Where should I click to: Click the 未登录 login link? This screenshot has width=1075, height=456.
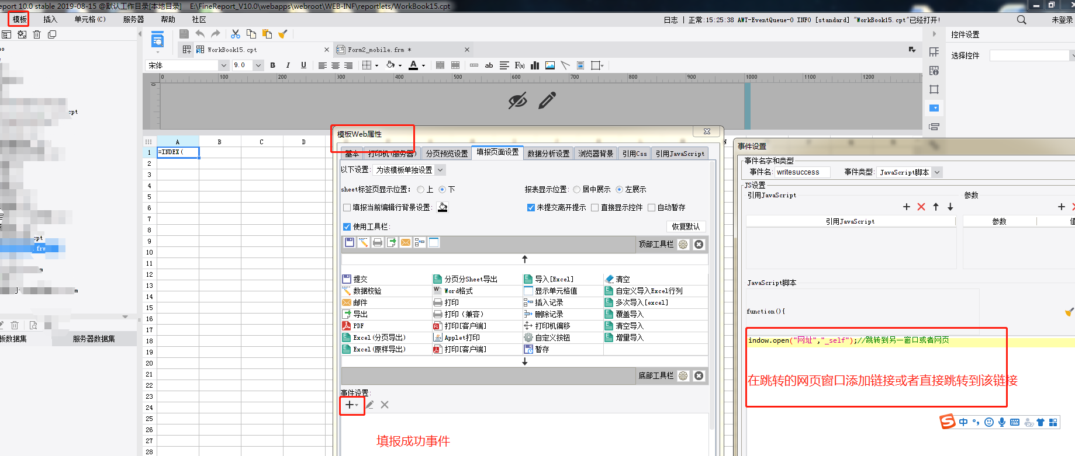point(1062,20)
